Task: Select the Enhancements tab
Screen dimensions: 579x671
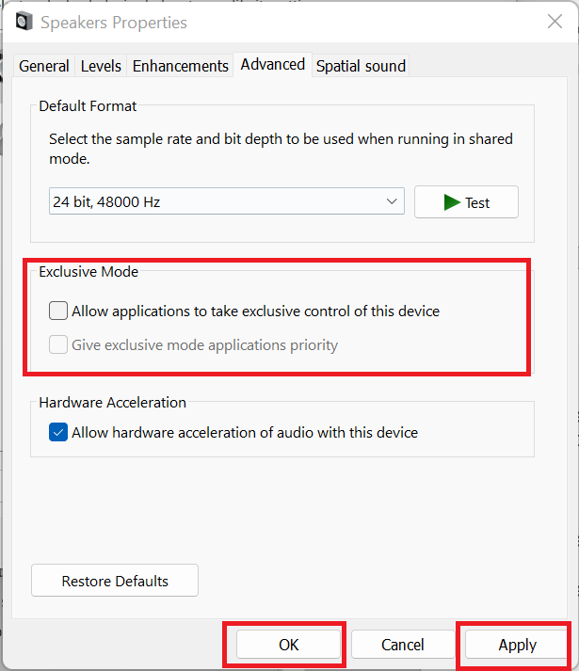Action: tap(181, 66)
